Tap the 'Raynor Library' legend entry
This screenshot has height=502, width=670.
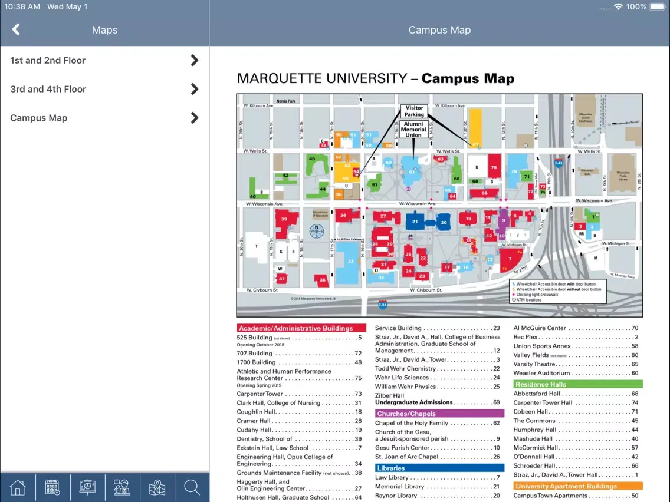coord(438,496)
